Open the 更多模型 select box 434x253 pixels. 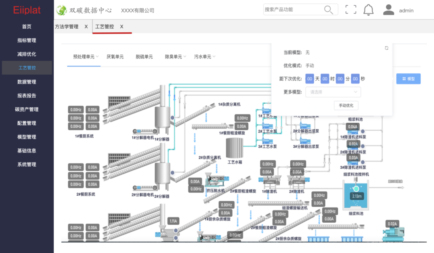click(x=333, y=92)
